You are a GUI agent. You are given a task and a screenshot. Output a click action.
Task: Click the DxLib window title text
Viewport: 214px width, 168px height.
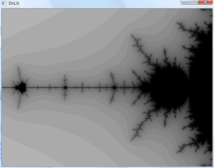(x=14, y=3)
